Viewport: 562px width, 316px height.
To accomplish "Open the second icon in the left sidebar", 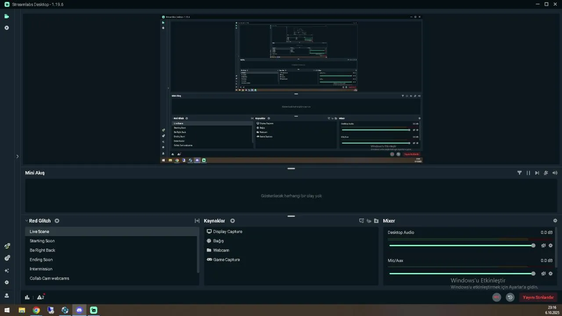I will coord(7,28).
